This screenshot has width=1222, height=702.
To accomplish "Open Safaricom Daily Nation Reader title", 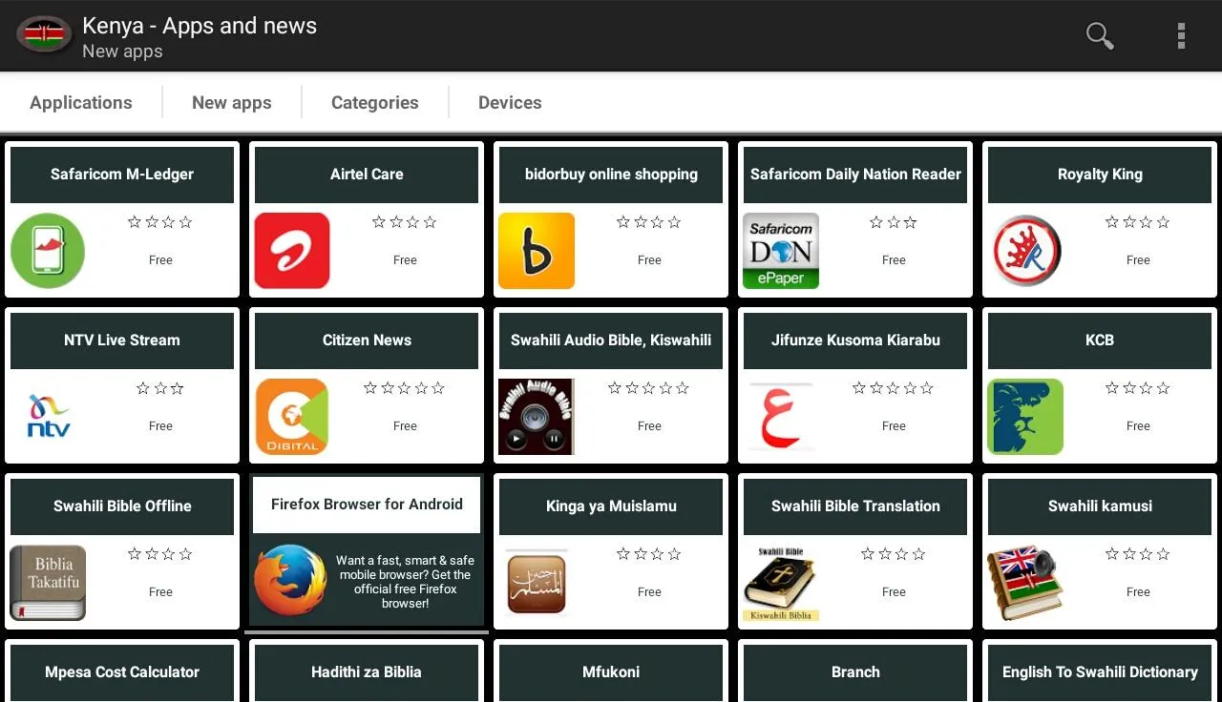I will (x=855, y=175).
